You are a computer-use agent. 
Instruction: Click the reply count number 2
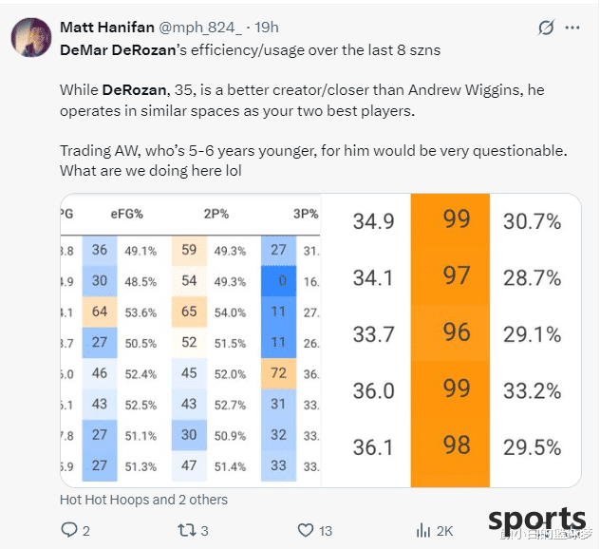tap(86, 531)
